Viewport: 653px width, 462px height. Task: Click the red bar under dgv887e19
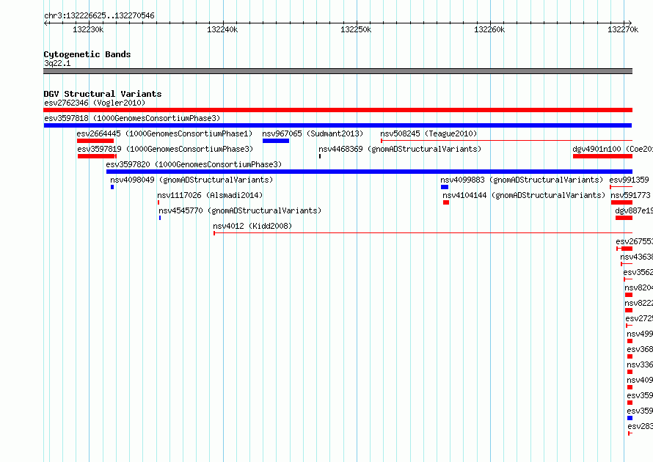pyautogui.click(x=624, y=218)
